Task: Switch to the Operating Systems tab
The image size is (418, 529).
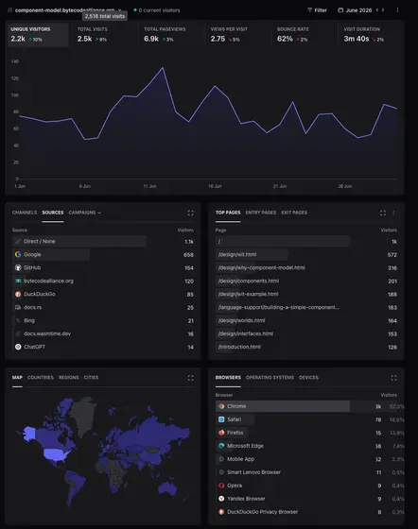Action: click(x=270, y=377)
